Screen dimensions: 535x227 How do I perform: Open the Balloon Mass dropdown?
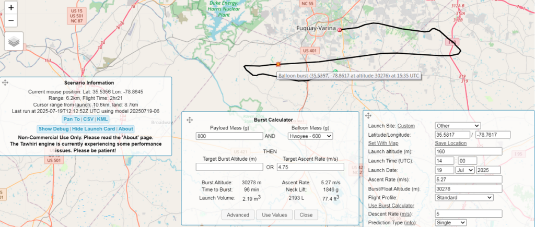(x=310, y=136)
